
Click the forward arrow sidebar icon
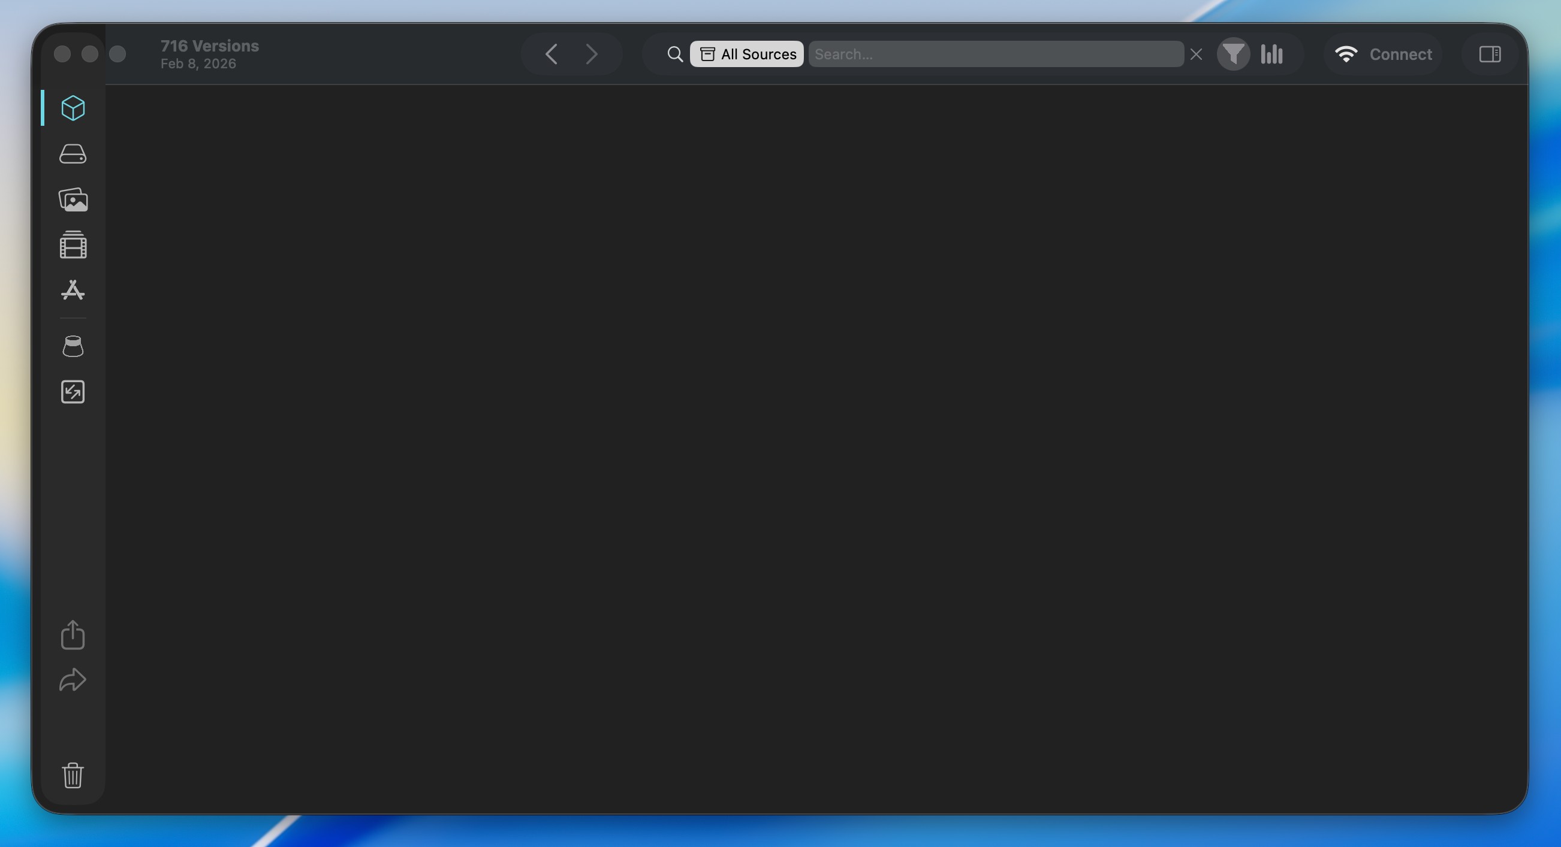[x=73, y=680]
